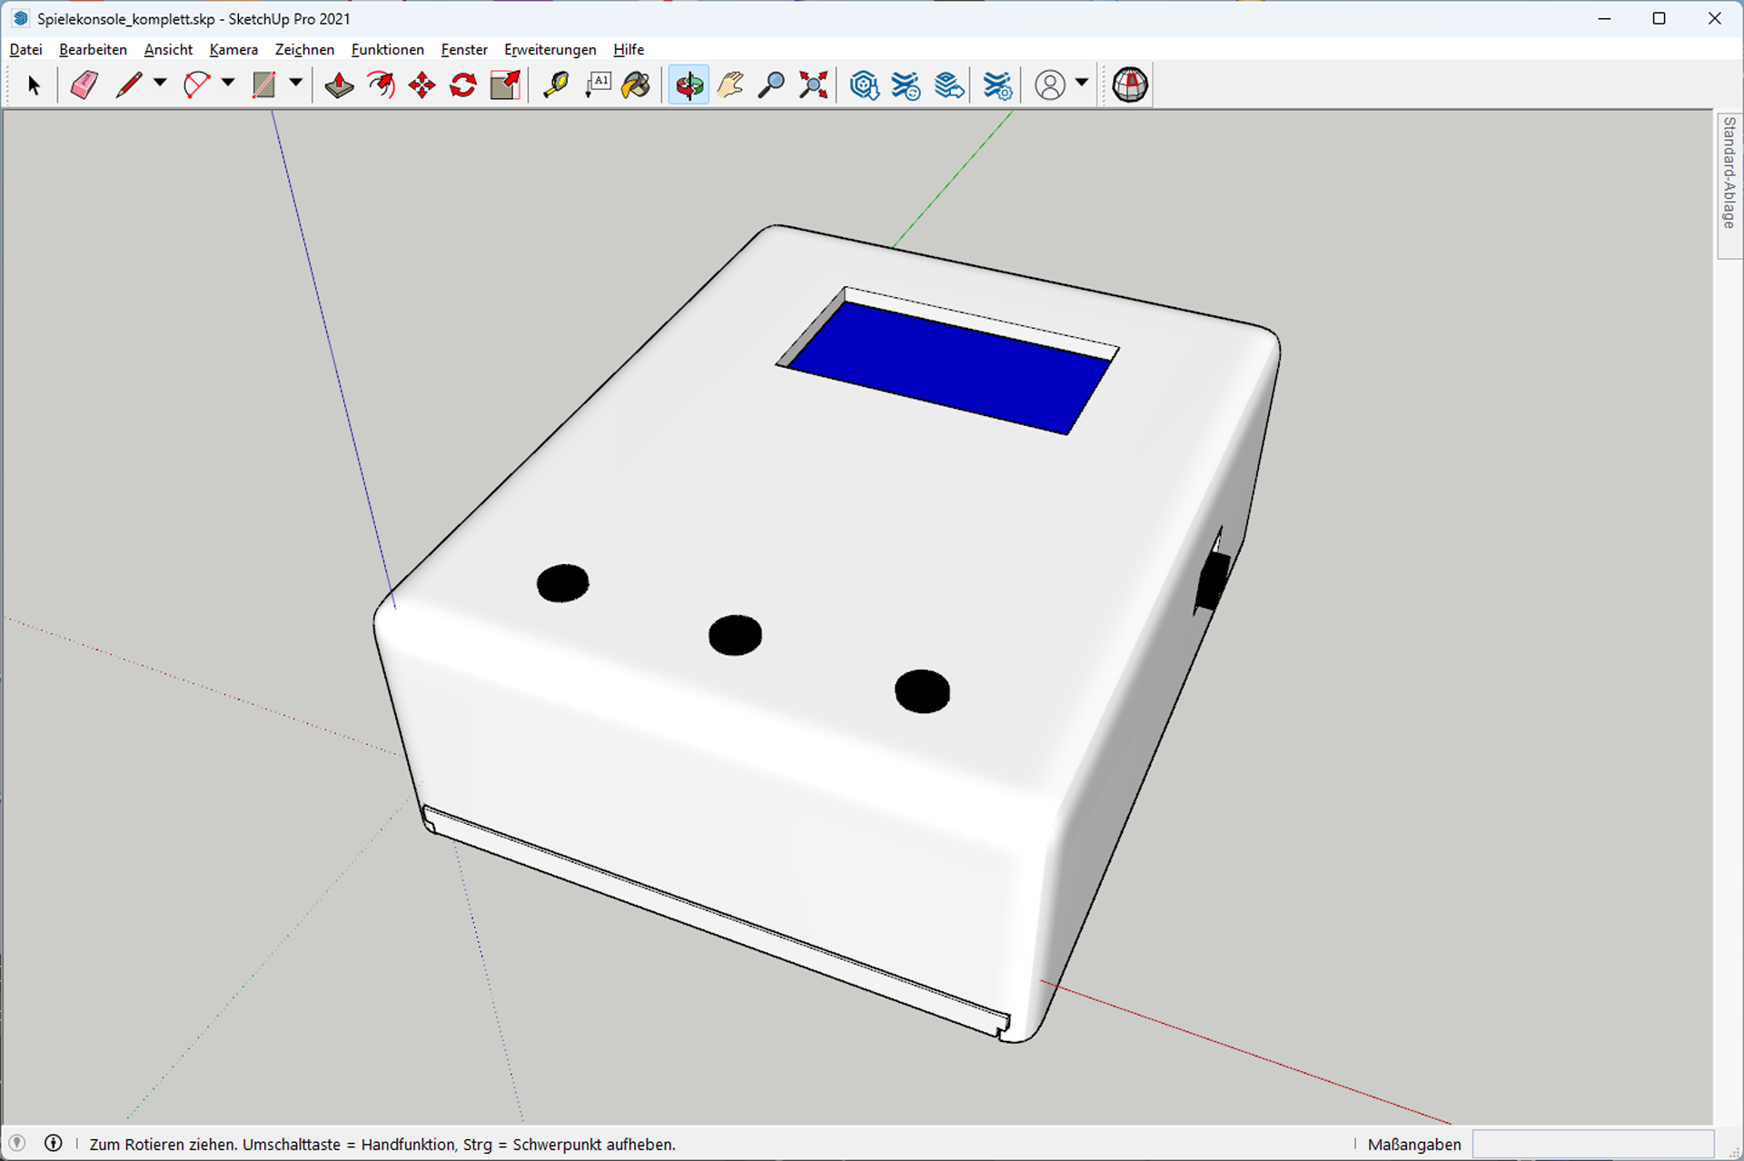1744x1161 pixels.
Task: Open the Ansicht menu
Action: 168,50
